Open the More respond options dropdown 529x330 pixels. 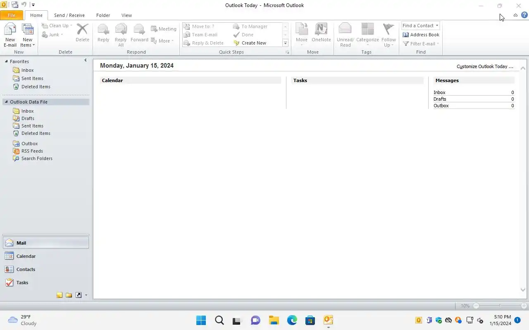[162, 41]
